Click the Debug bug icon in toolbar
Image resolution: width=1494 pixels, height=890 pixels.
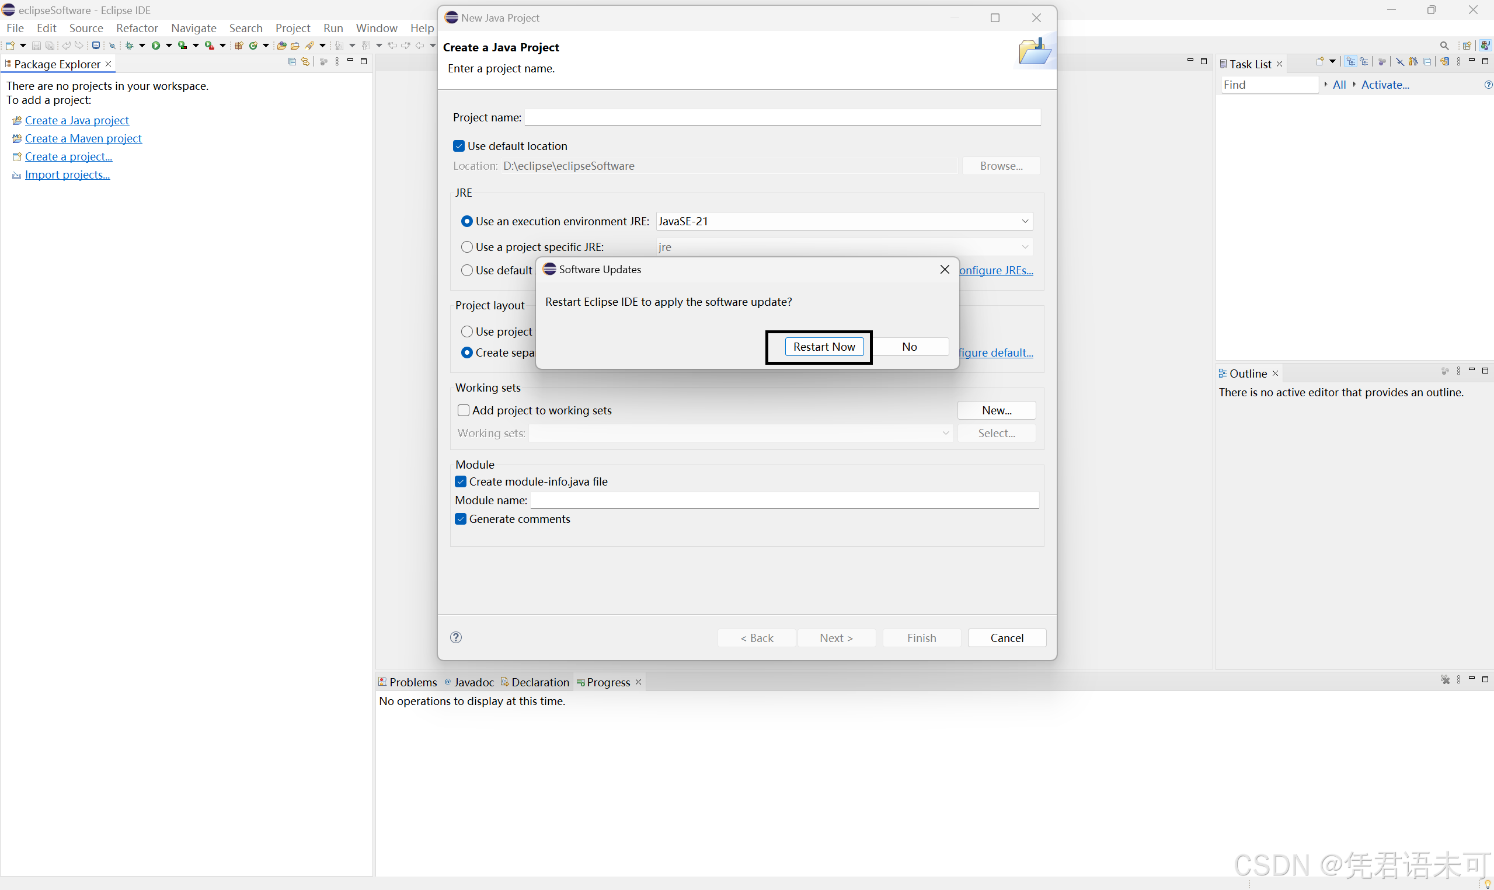tap(130, 46)
